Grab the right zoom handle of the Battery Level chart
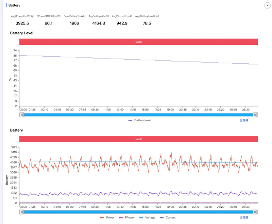The image size is (272, 224). 255,115
